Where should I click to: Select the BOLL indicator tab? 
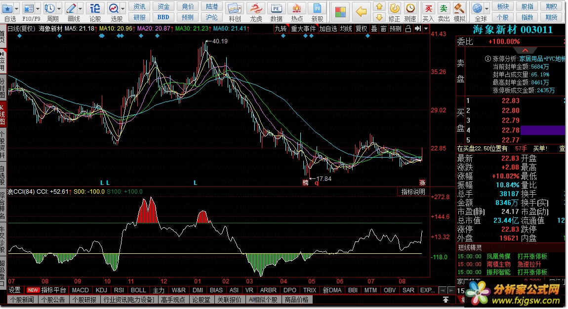click(138, 290)
